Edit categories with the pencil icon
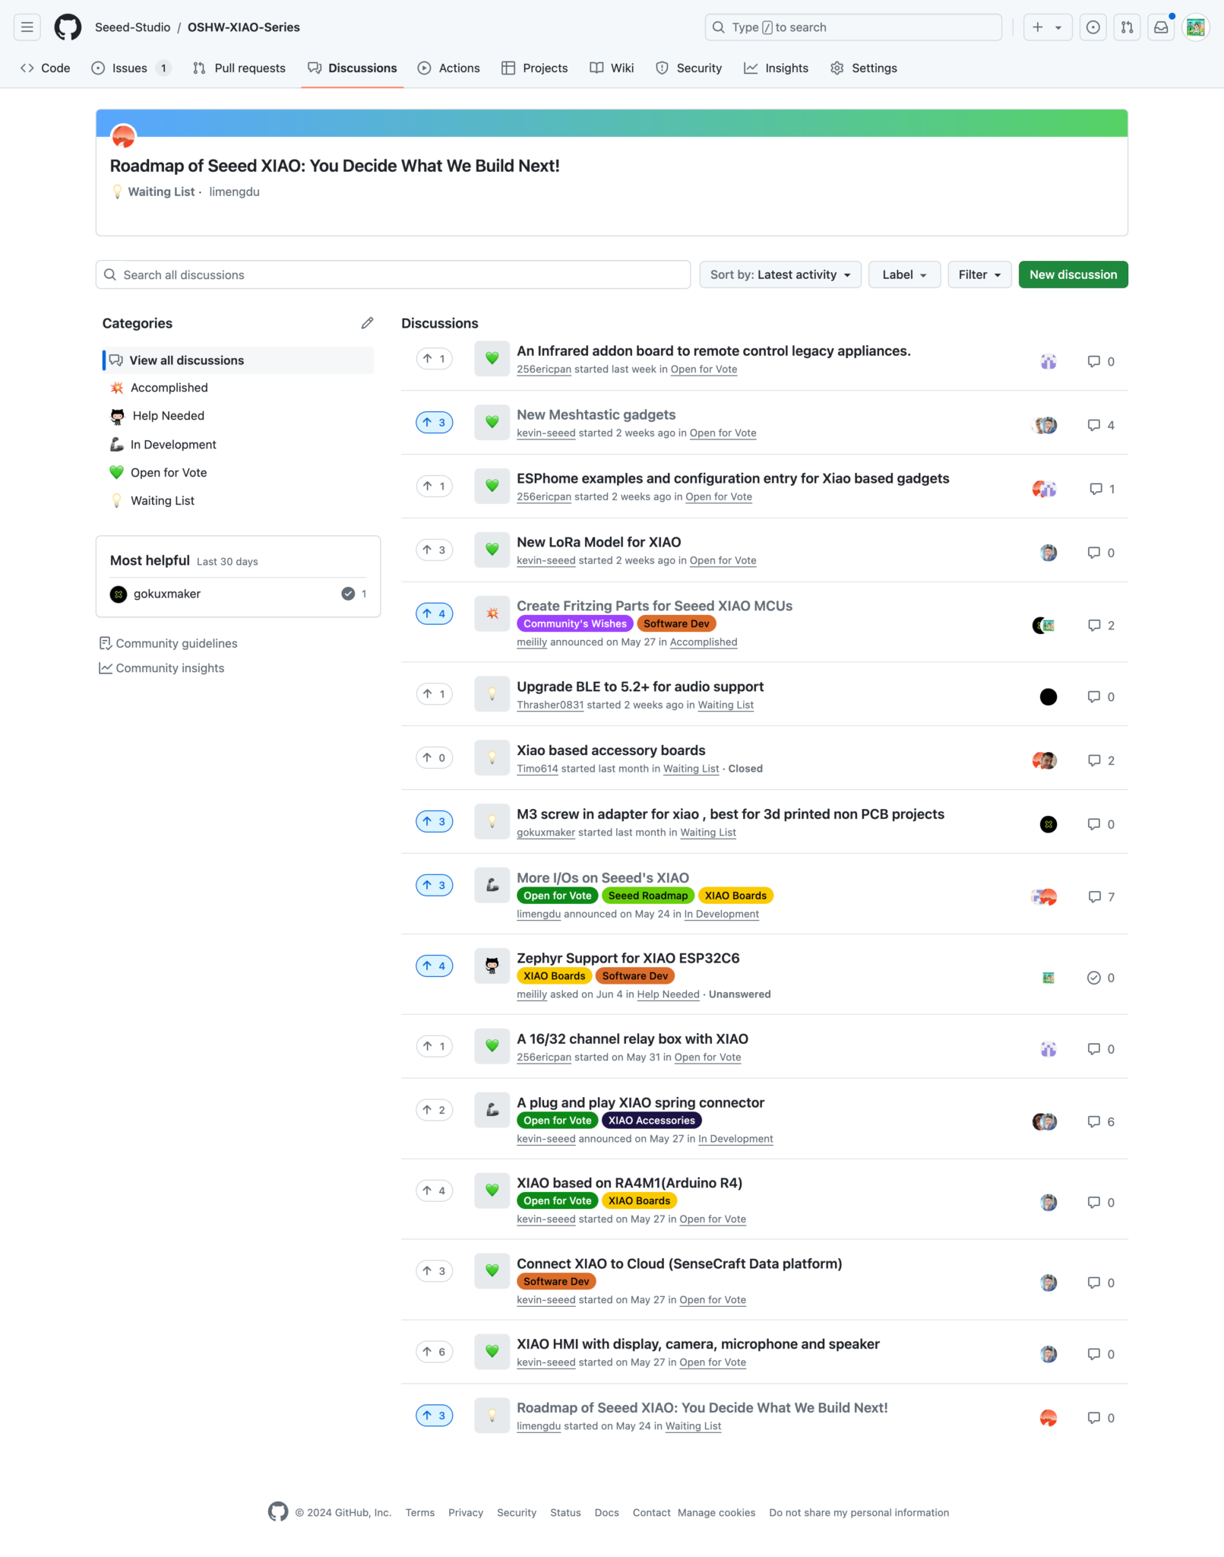Image resolution: width=1224 pixels, height=1557 pixels. point(367,323)
